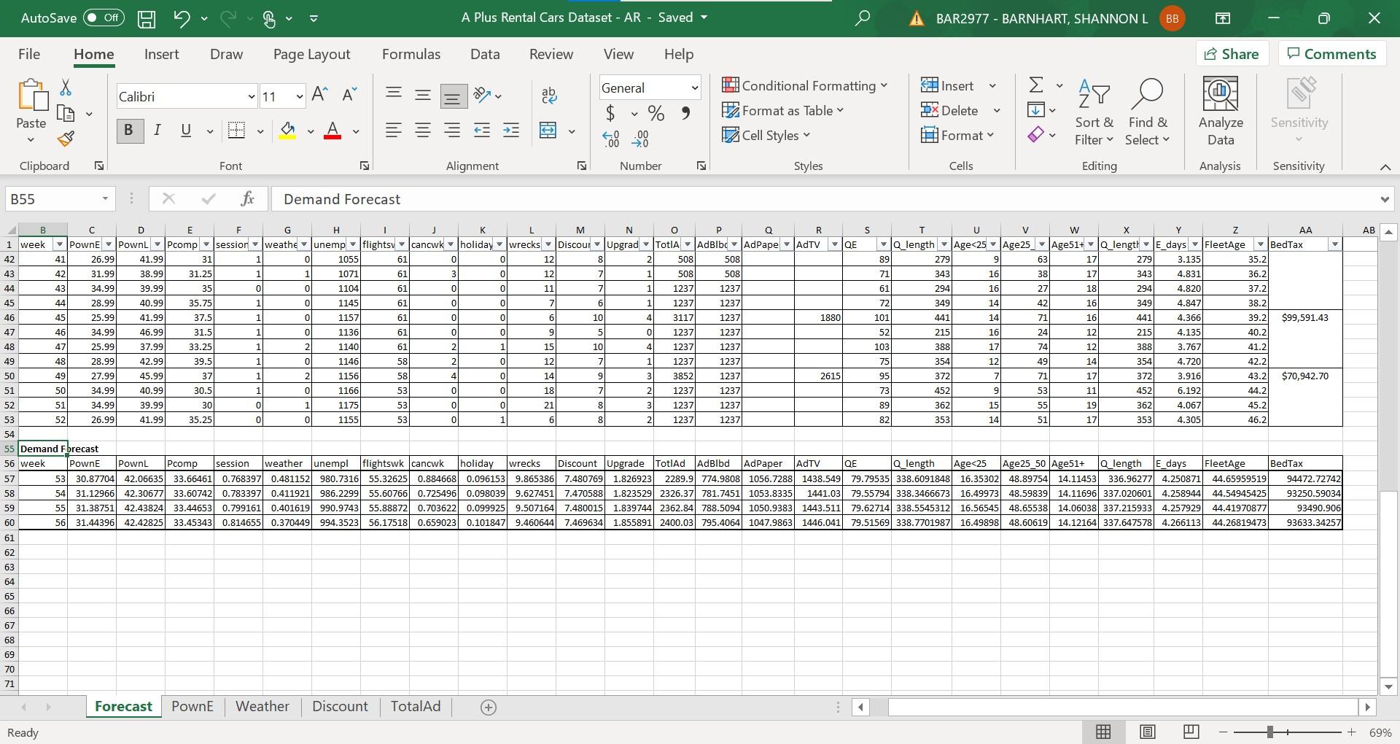The width and height of the screenshot is (1400, 744).
Task: Apply the Accounting number format
Action: coord(610,114)
